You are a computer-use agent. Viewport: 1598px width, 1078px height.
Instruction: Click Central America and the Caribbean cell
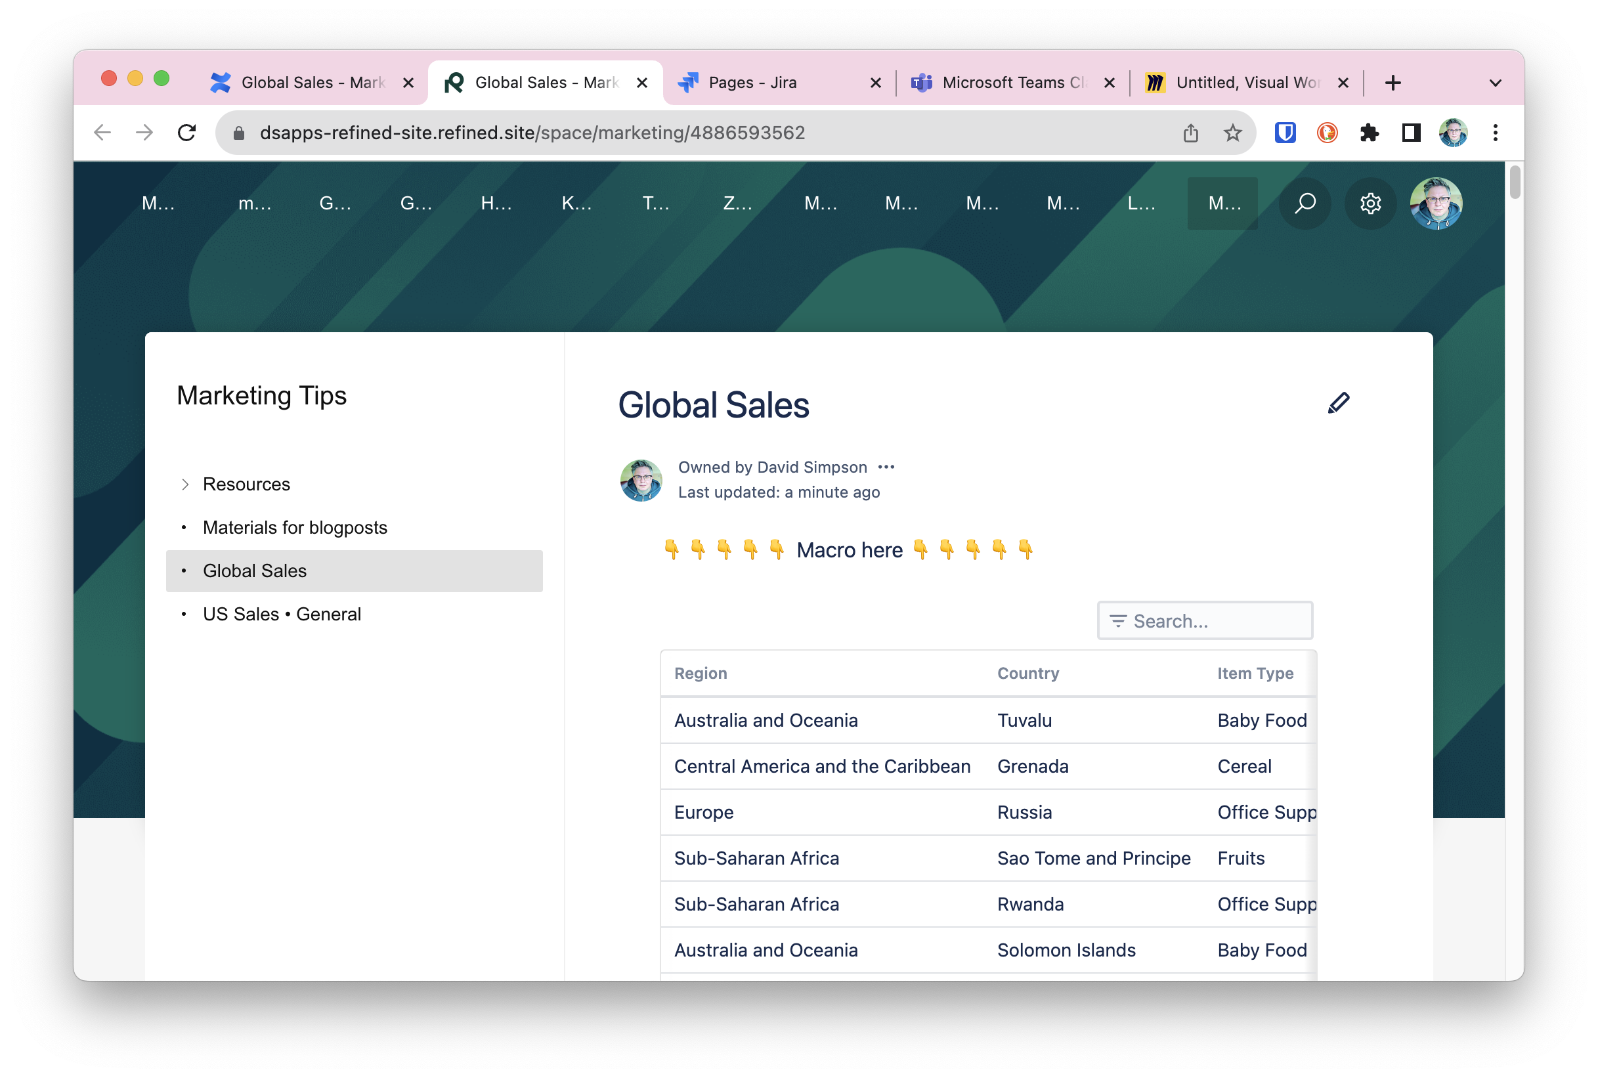pyautogui.click(x=822, y=767)
